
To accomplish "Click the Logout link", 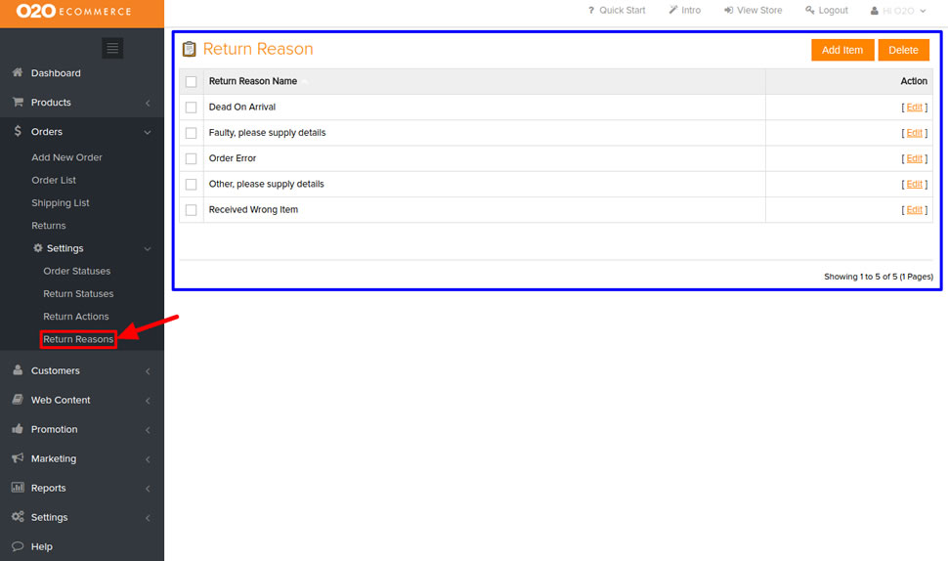I will pos(833,11).
